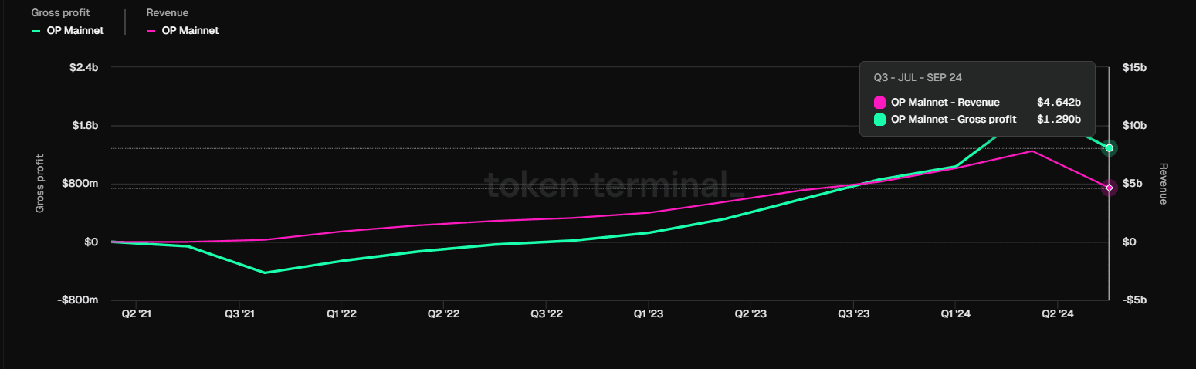This screenshot has width=1196, height=369.
Task: Click the green gross profit data point marker
Action: (x=1110, y=148)
